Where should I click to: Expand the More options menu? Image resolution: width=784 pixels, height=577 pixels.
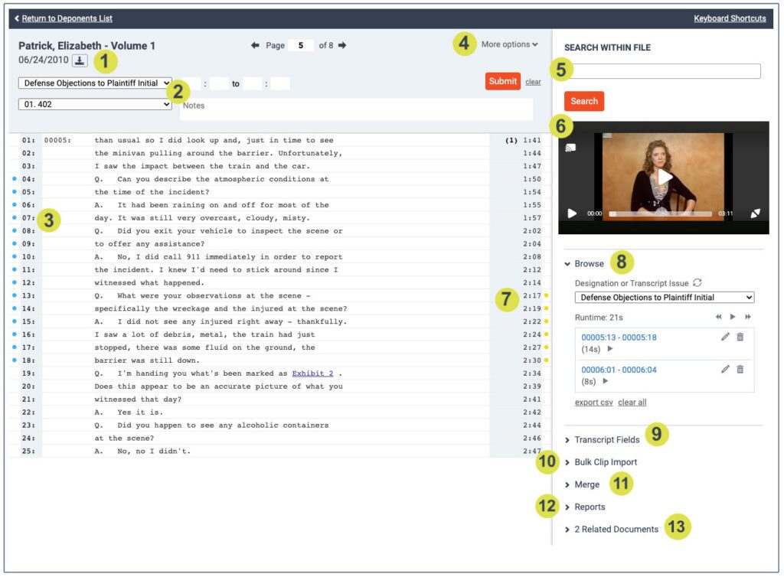click(x=509, y=44)
